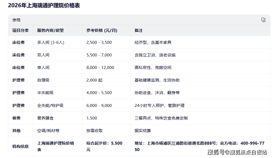Click the note 据实结算
The width and height of the screenshot is (273, 158).
143,131
